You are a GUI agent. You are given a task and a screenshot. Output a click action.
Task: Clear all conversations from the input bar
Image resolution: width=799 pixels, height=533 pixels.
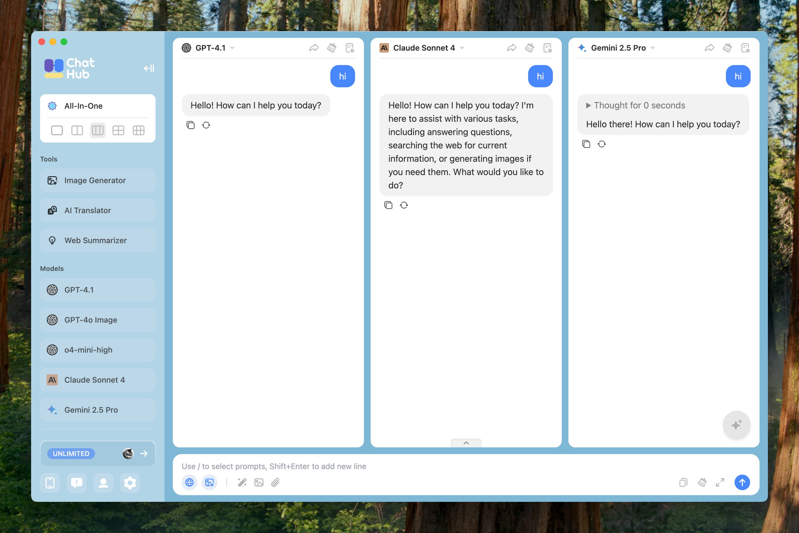pos(702,482)
